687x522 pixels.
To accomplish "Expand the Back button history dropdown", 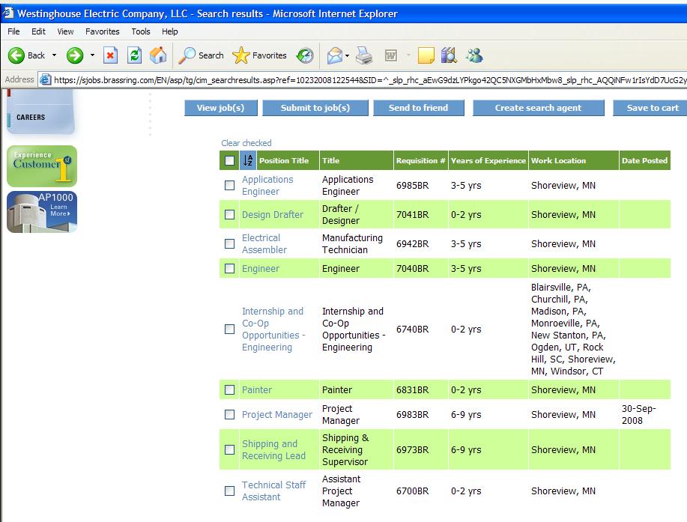I will click(x=55, y=55).
